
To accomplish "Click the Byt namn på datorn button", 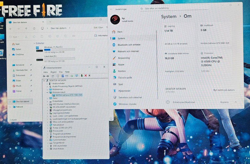I will pyautogui.click(x=224, y=90).
